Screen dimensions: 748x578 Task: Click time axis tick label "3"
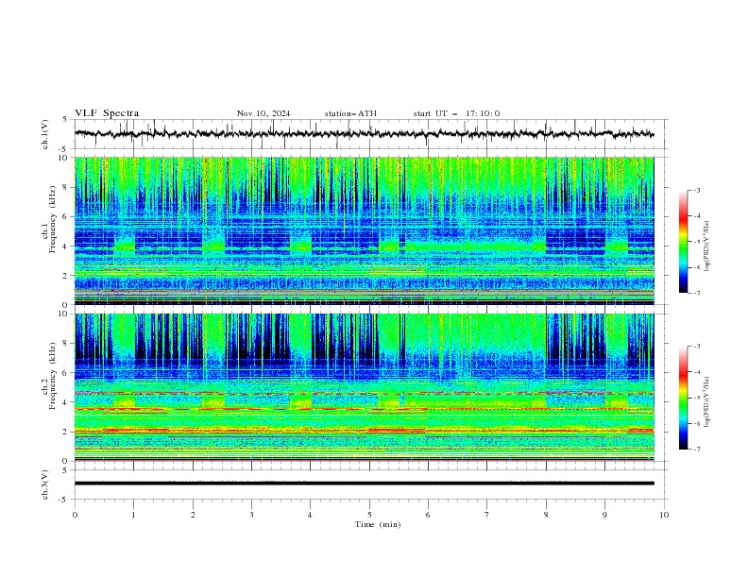tap(251, 515)
